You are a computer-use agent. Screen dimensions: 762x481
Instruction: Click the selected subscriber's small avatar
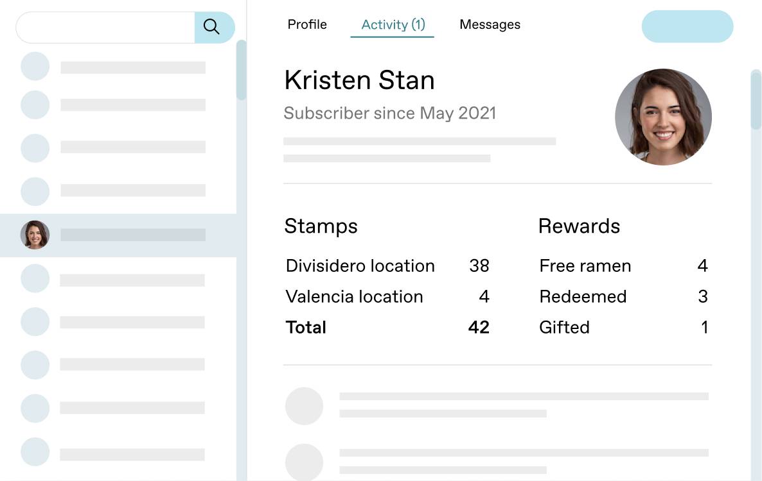(x=35, y=235)
